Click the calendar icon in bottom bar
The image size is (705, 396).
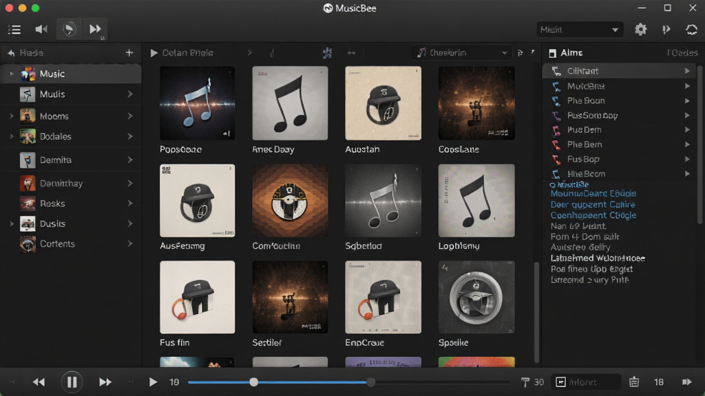634,382
